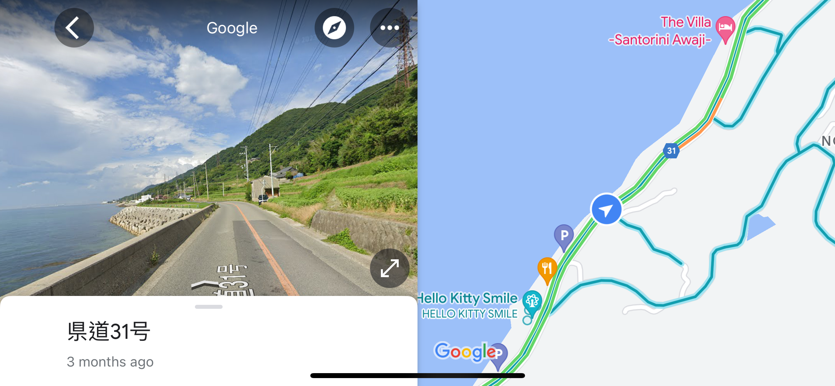Image resolution: width=835 pixels, height=386 pixels.
Task: Tap the bottom sheet drag handle
Action: click(x=209, y=307)
